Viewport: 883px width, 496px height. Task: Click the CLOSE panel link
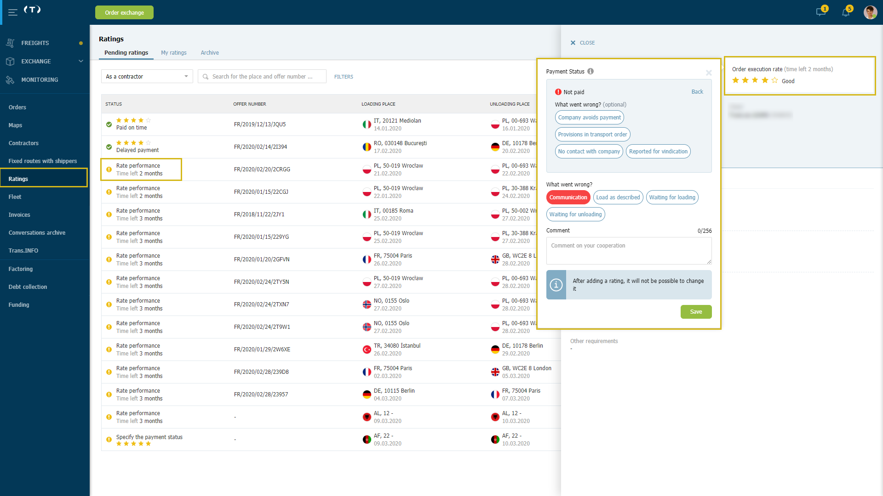pos(587,43)
